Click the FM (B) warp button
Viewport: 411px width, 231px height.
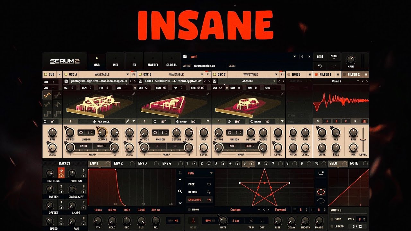(x=84, y=146)
